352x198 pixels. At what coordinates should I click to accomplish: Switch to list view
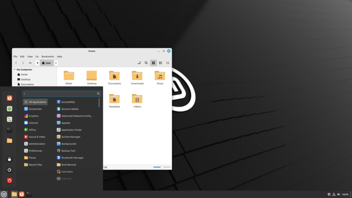[160, 63]
